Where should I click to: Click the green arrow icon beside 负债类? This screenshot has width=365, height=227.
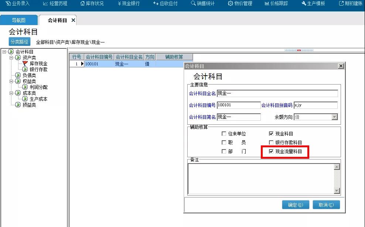pyautogui.click(x=18, y=75)
